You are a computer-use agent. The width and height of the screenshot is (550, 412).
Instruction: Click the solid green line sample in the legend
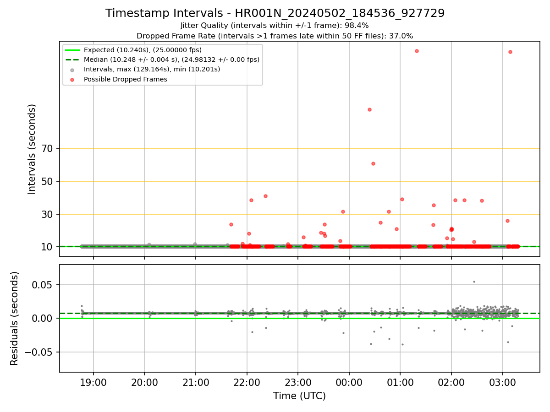[x=73, y=50]
